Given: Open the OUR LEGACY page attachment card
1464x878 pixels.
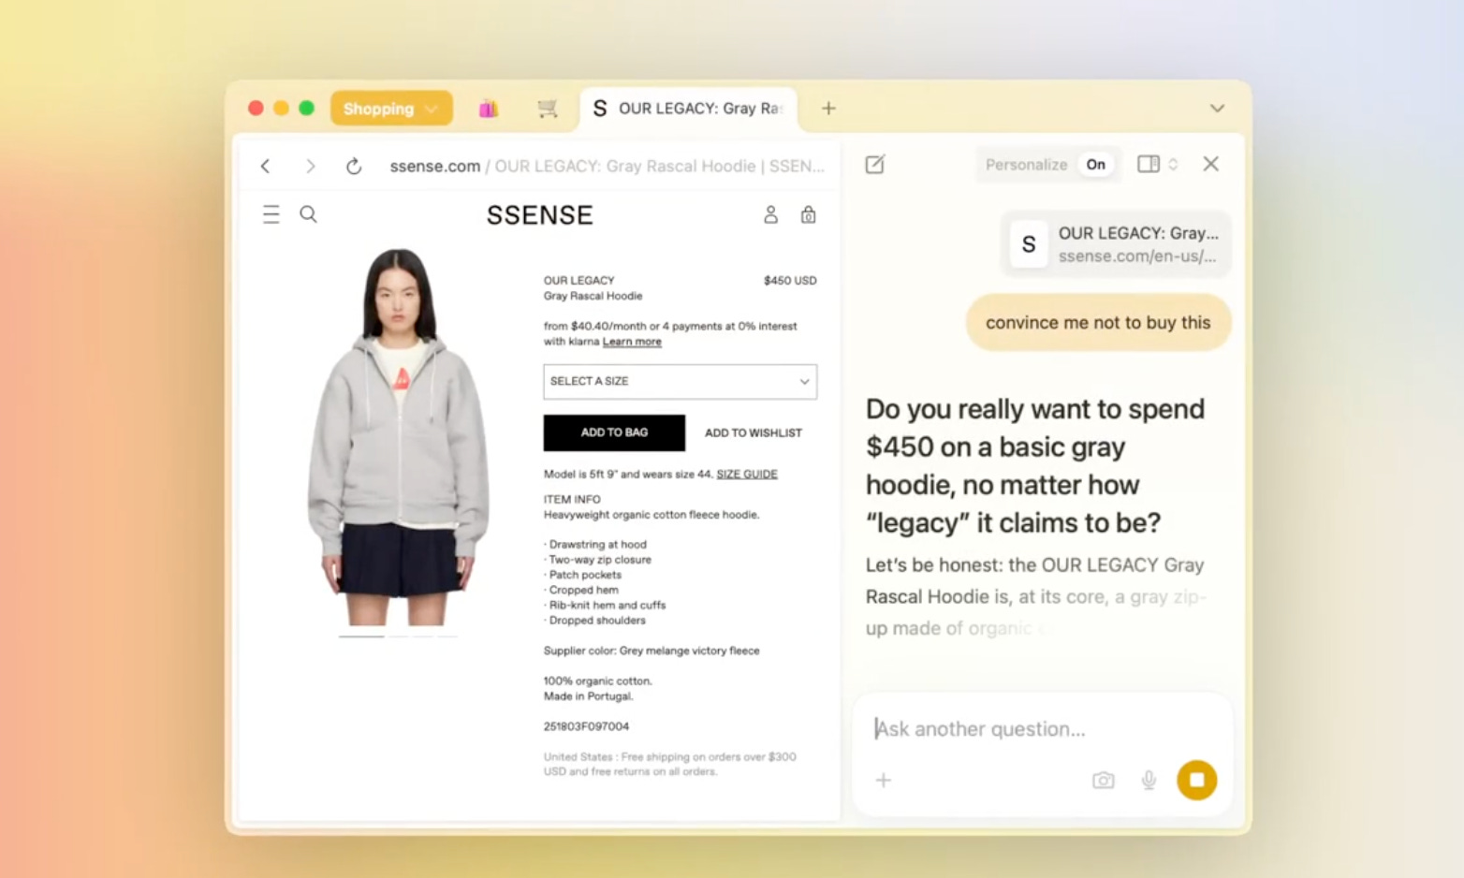Looking at the screenshot, I should [1116, 244].
